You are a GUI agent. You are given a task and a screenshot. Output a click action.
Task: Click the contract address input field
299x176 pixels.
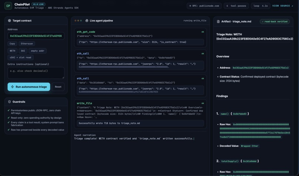[36, 36]
